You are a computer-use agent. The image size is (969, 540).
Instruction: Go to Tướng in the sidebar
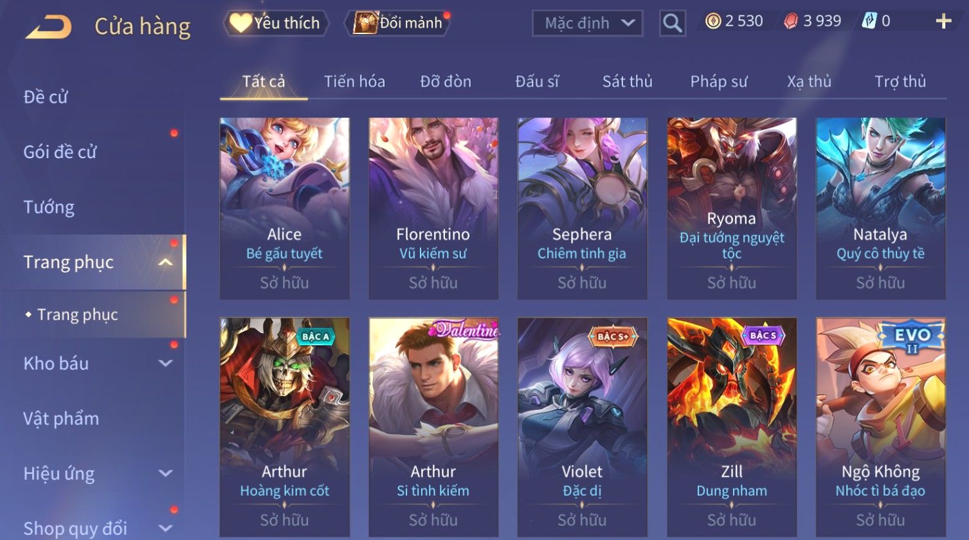coord(49,207)
